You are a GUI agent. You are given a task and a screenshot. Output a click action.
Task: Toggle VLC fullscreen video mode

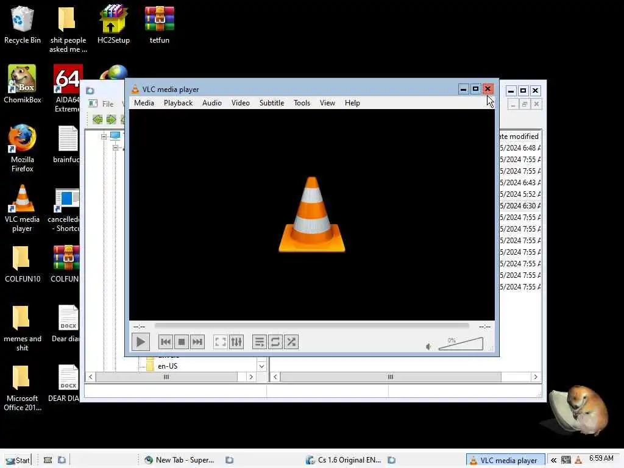pyautogui.click(x=221, y=342)
